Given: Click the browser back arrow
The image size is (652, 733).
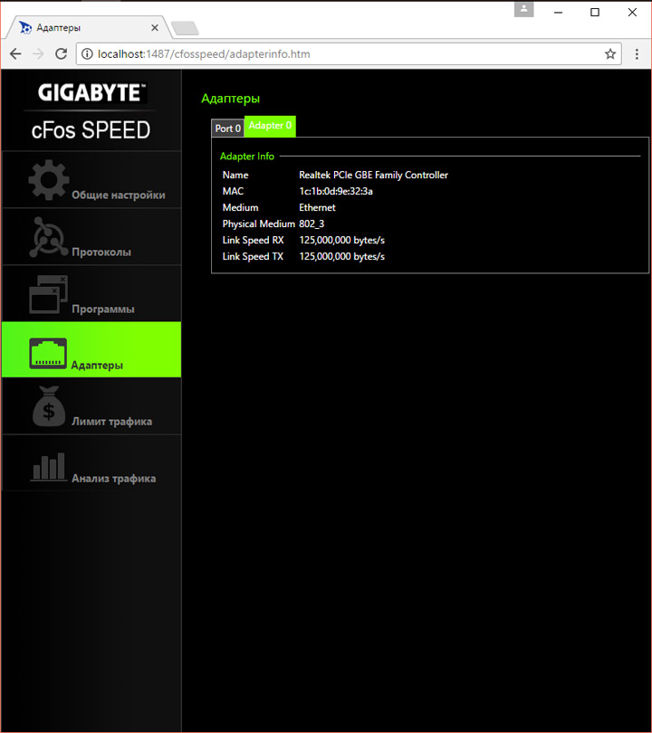Looking at the screenshot, I should click(x=15, y=54).
